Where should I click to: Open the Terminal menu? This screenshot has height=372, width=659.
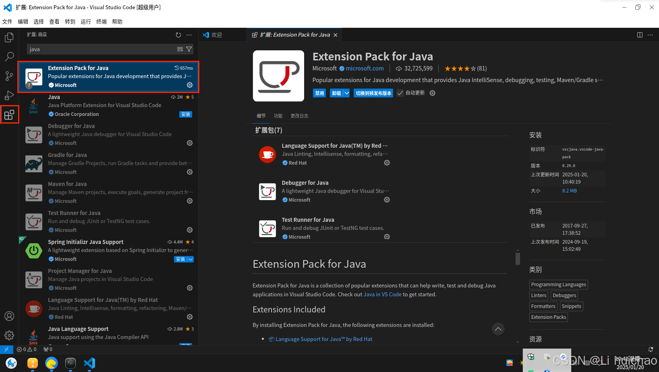pos(102,22)
